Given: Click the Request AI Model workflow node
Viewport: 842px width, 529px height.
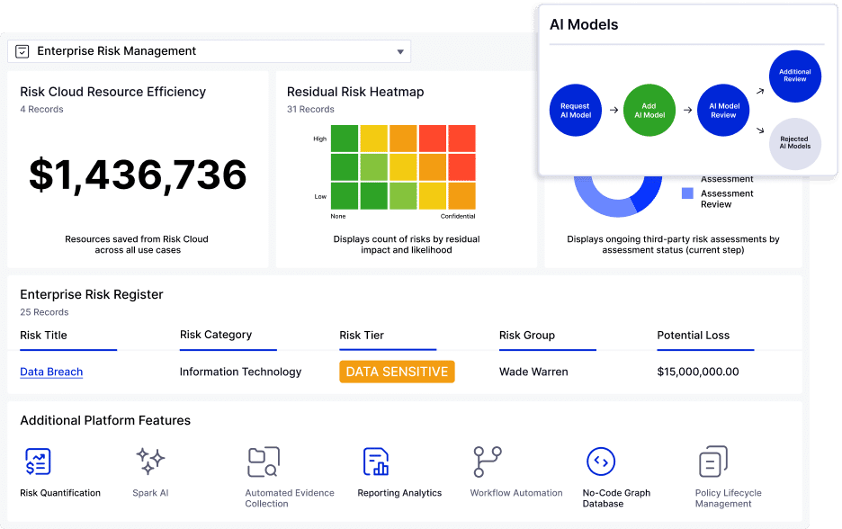Looking at the screenshot, I should [x=576, y=111].
